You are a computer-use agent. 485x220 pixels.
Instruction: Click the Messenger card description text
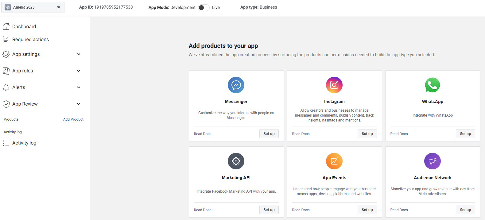(236, 115)
